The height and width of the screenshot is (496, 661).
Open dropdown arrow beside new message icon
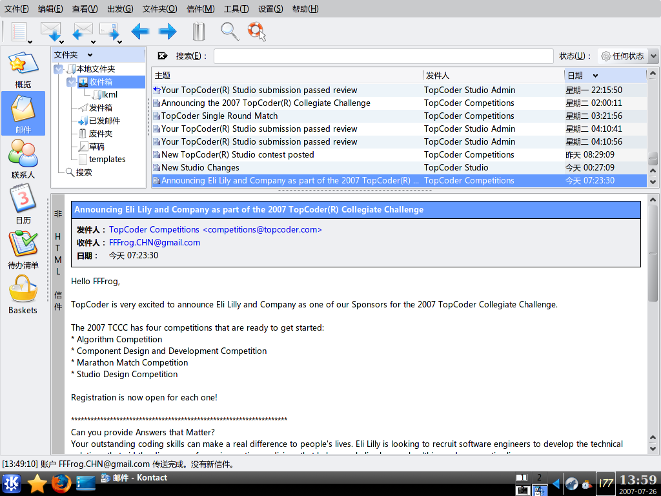click(x=30, y=42)
